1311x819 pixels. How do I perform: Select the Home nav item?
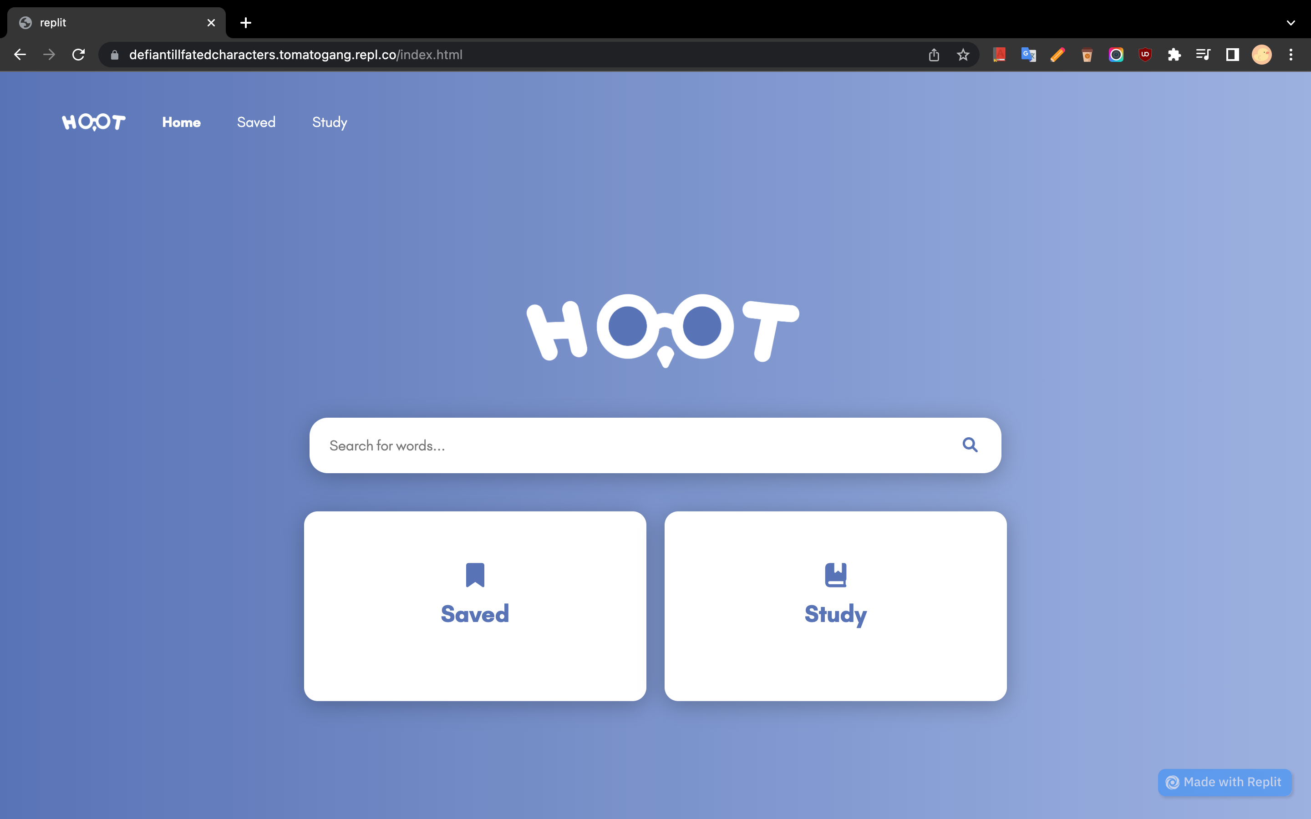182,122
